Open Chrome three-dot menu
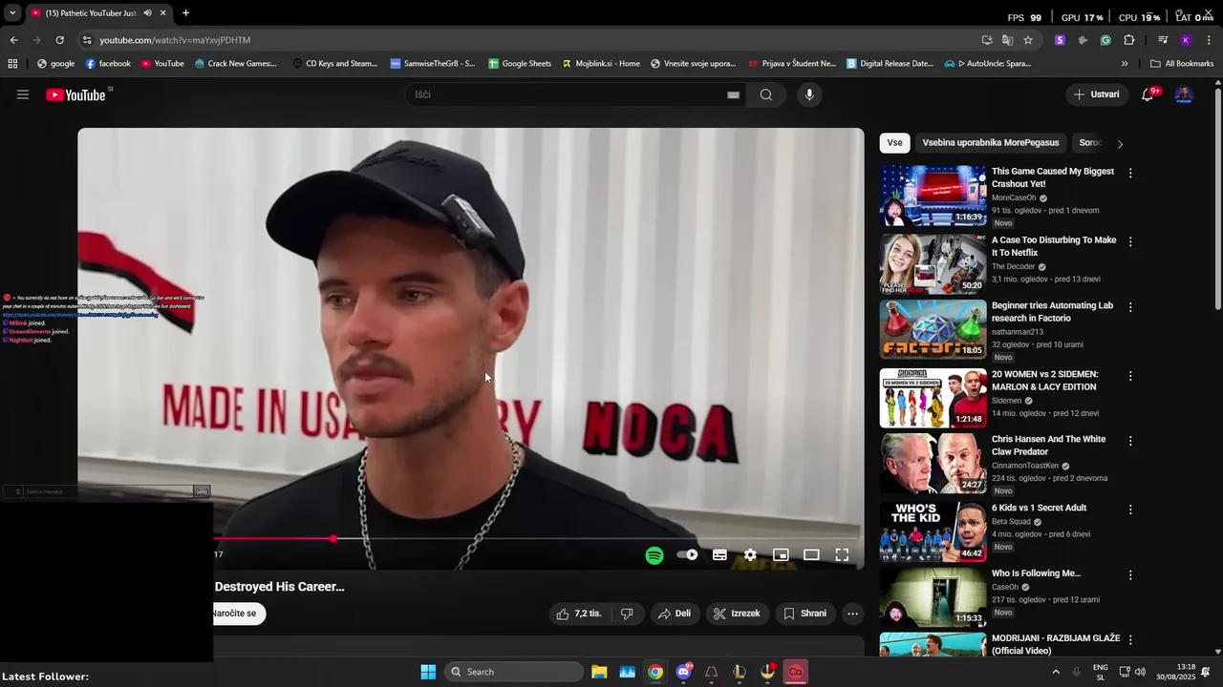Image resolution: width=1223 pixels, height=687 pixels. click(x=1209, y=40)
